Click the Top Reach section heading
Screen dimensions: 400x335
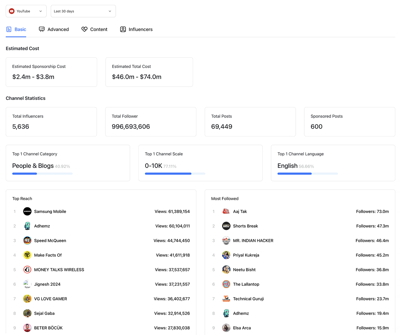pyautogui.click(x=22, y=199)
